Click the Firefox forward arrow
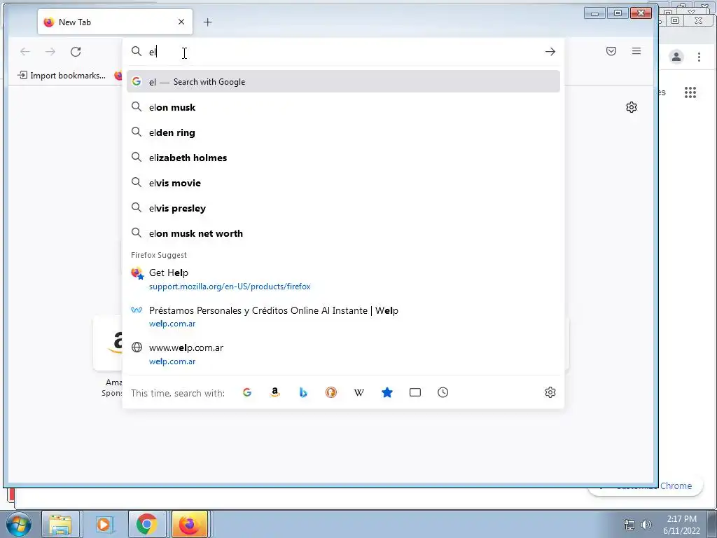This screenshot has height=538, width=717. 50,52
